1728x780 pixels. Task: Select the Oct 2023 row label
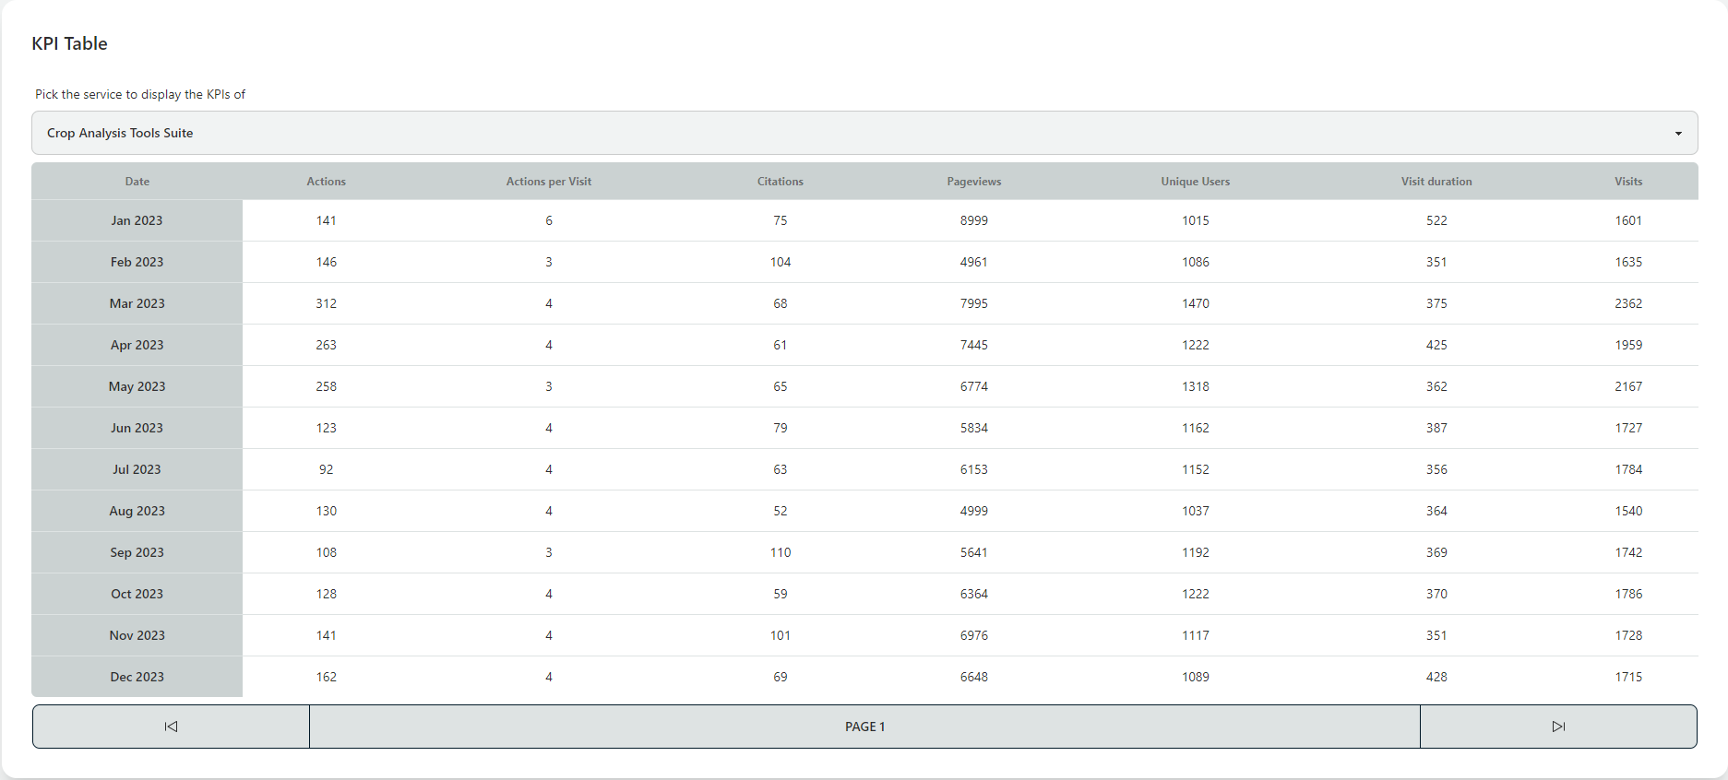click(137, 594)
